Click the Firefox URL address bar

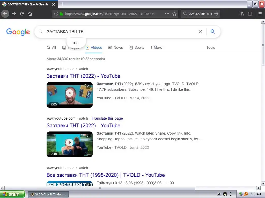click(110, 14)
